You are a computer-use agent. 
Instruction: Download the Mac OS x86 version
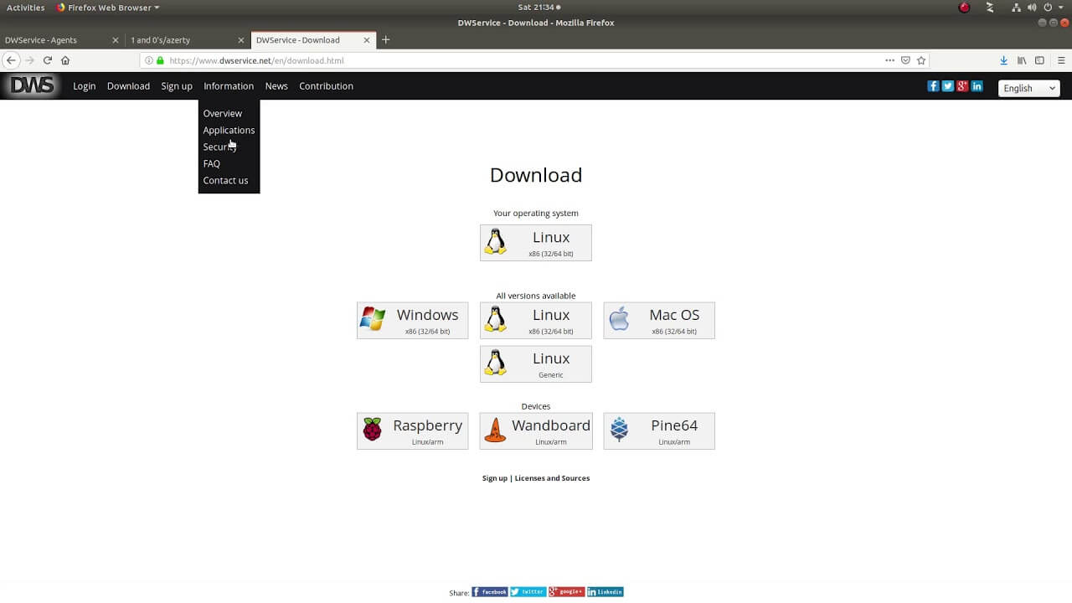coord(659,321)
